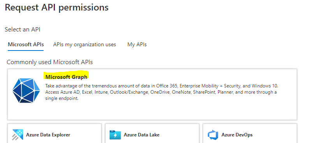313x143 pixels.
Task: Click empty area right of Azure DevOps label
Action: coord(274,135)
